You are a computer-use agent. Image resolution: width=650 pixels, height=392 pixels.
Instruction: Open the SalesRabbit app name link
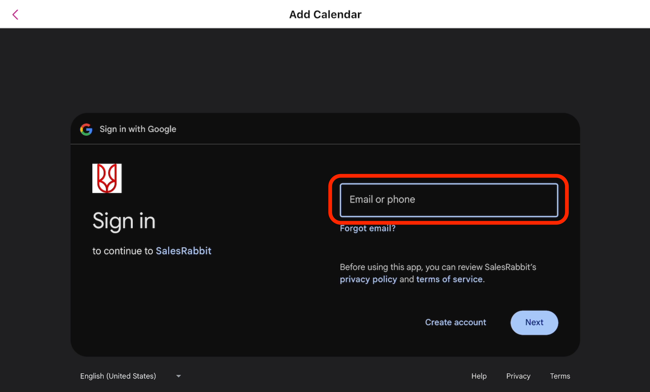(x=183, y=251)
